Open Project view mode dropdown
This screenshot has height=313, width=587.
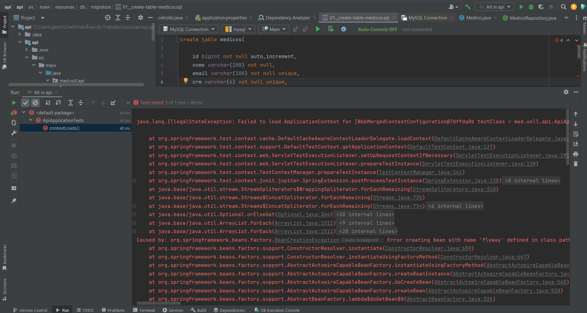click(x=43, y=18)
